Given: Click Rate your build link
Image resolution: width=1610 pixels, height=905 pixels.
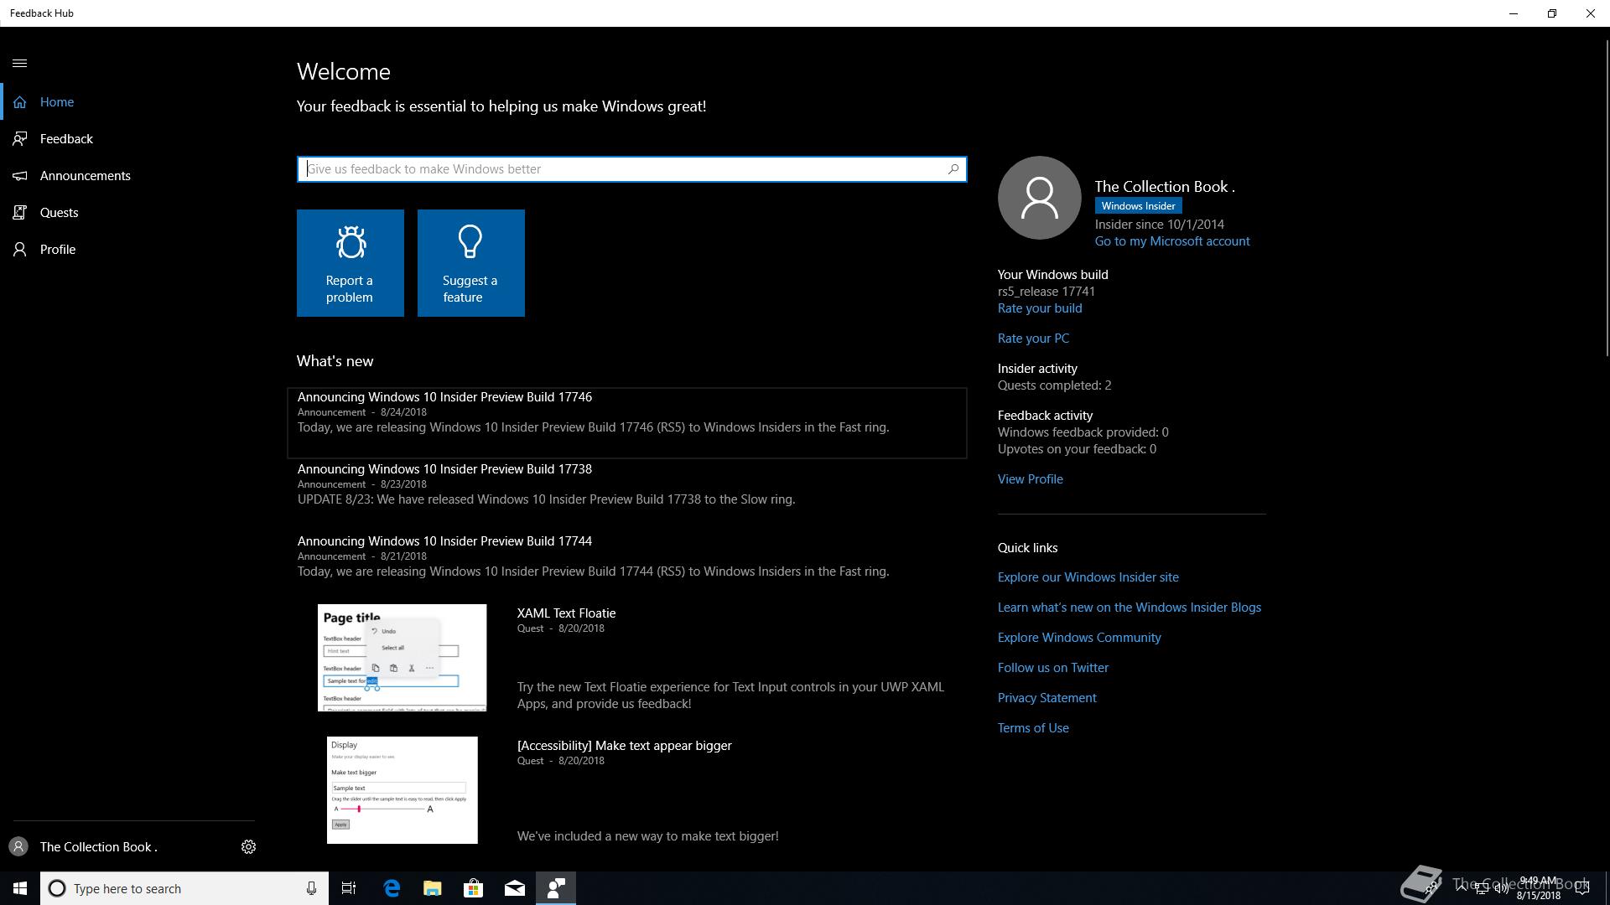Looking at the screenshot, I should tap(1039, 308).
